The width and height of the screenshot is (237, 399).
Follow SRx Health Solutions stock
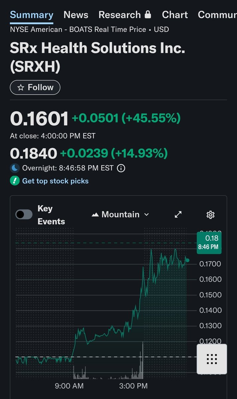35,87
